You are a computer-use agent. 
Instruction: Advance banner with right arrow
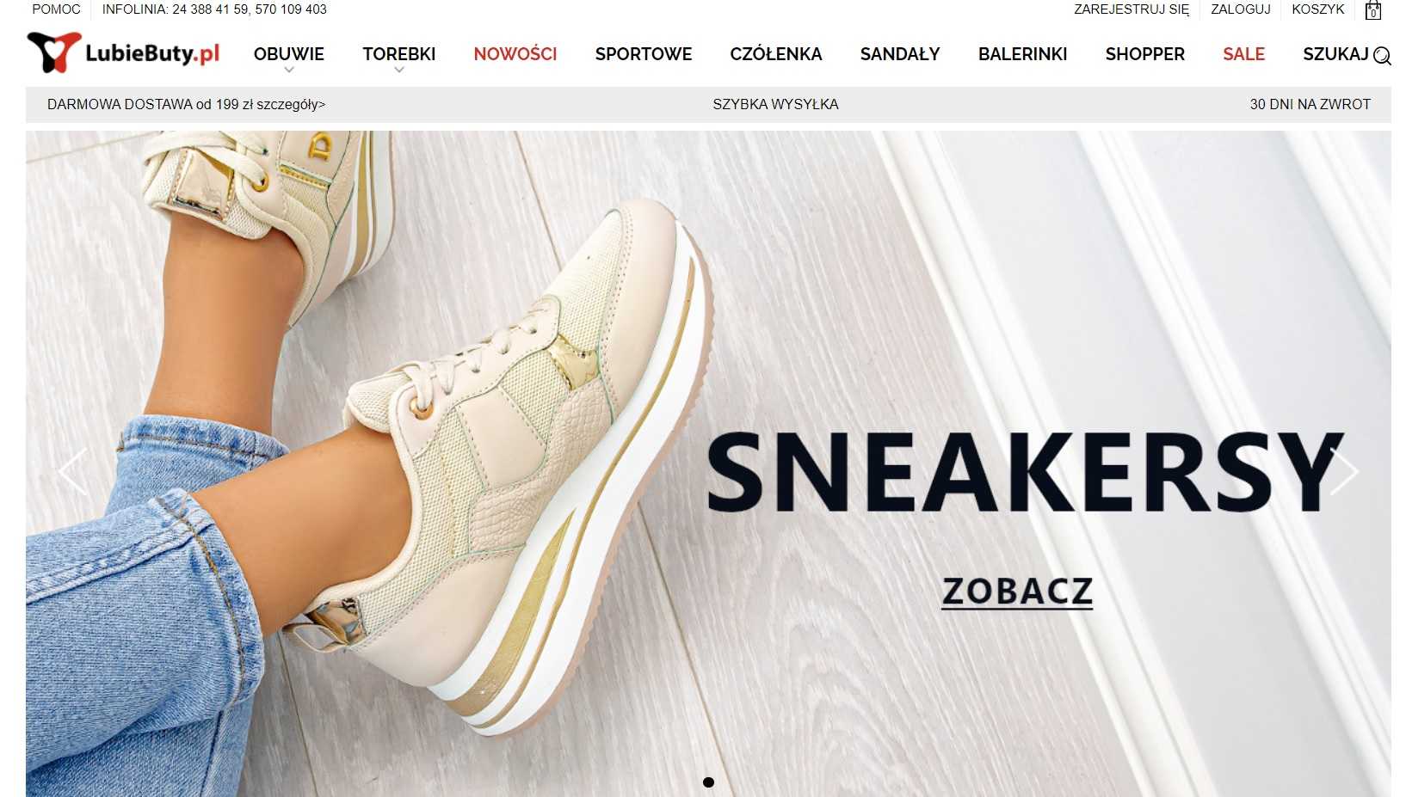coord(1344,471)
